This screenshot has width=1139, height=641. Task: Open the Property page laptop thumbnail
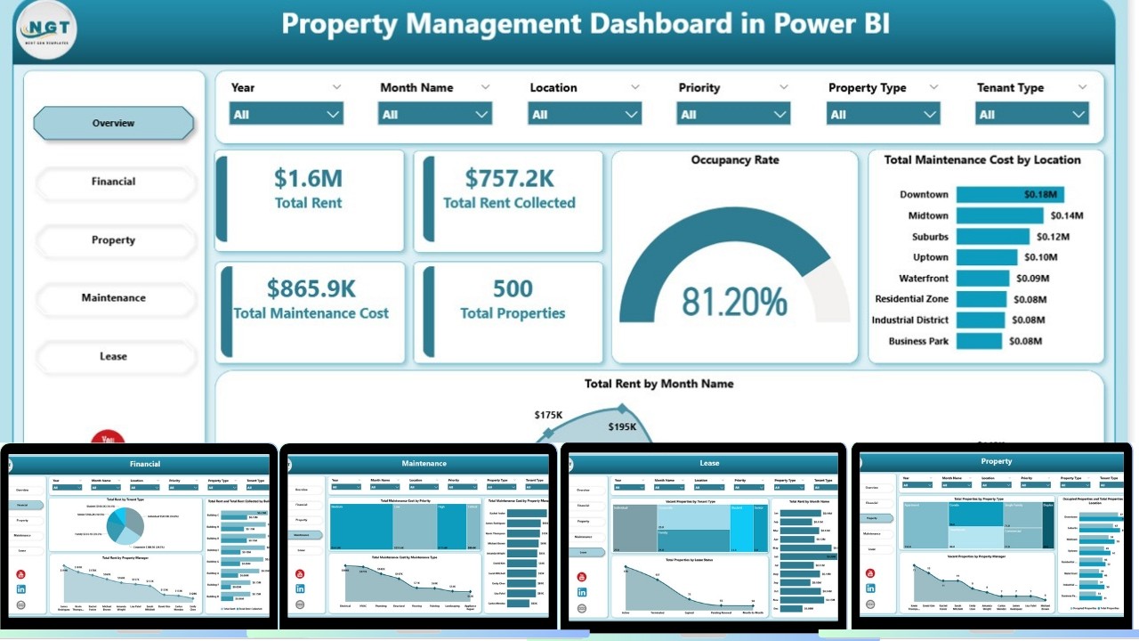(991, 537)
